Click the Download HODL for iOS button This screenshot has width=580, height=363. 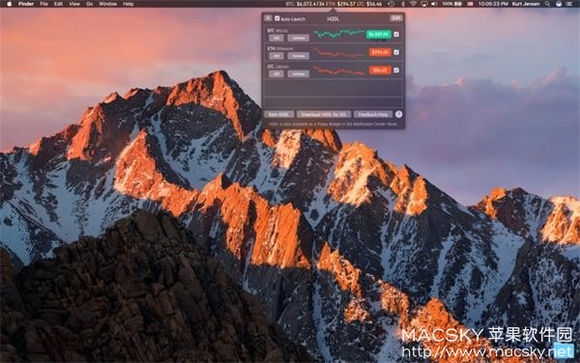(x=324, y=114)
